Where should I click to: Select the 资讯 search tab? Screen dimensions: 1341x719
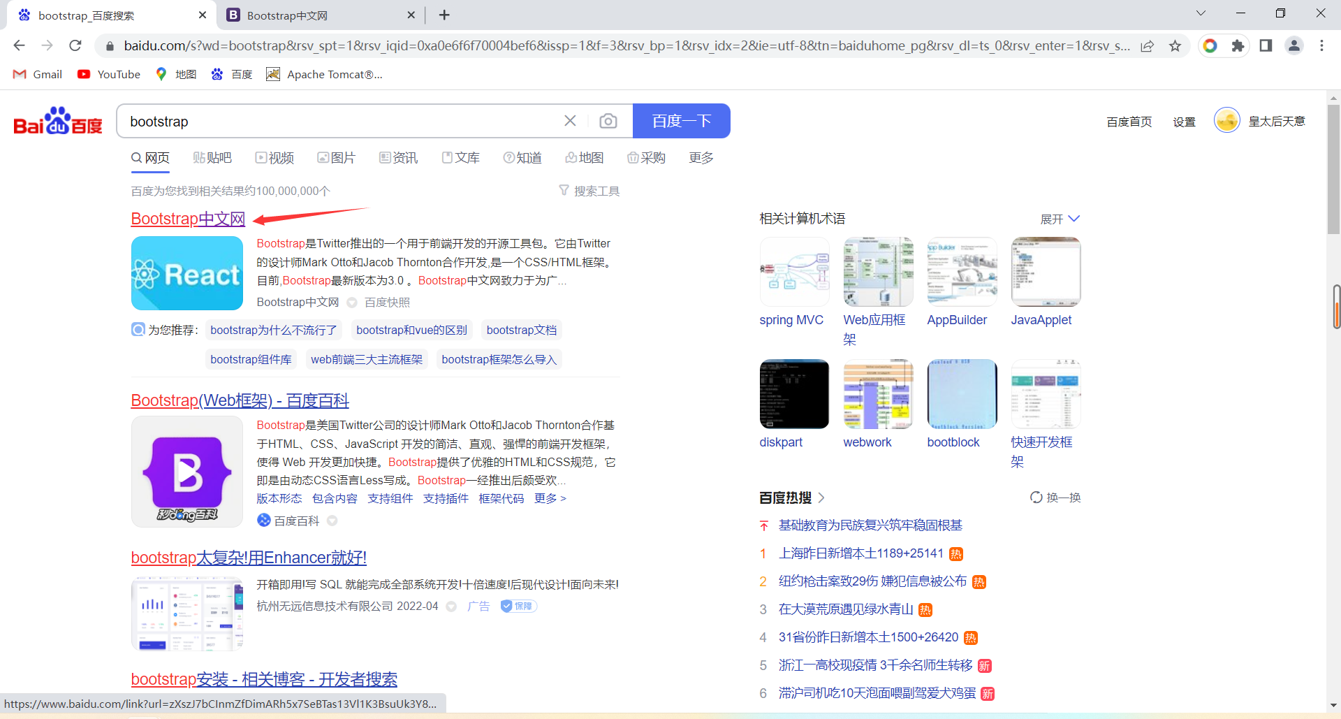398,158
